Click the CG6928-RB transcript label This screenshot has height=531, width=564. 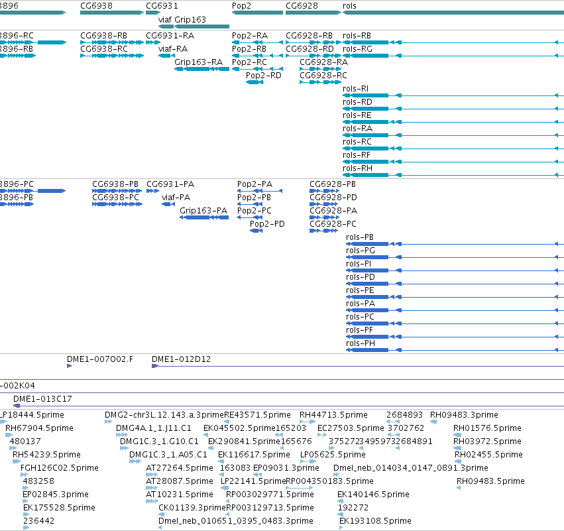310,36
